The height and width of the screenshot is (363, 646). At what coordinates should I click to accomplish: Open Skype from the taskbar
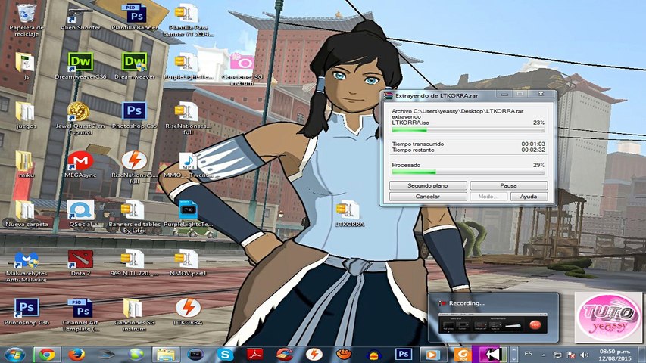point(226,355)
